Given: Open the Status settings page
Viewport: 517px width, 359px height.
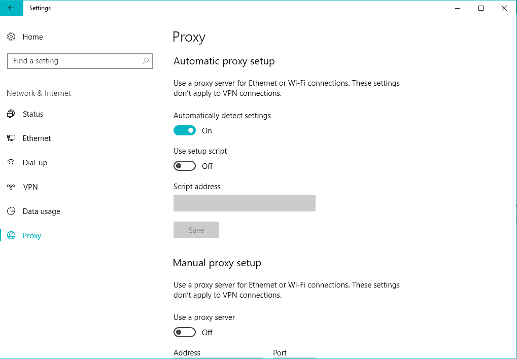Looking at the screenshot, I should point(33,114).
